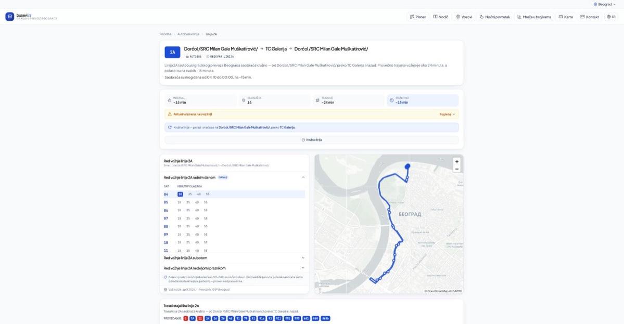The width and height of the screenshot is (624, 324).
Task: Click circular arrow icon in blue info bar
Action: point(170,127)
